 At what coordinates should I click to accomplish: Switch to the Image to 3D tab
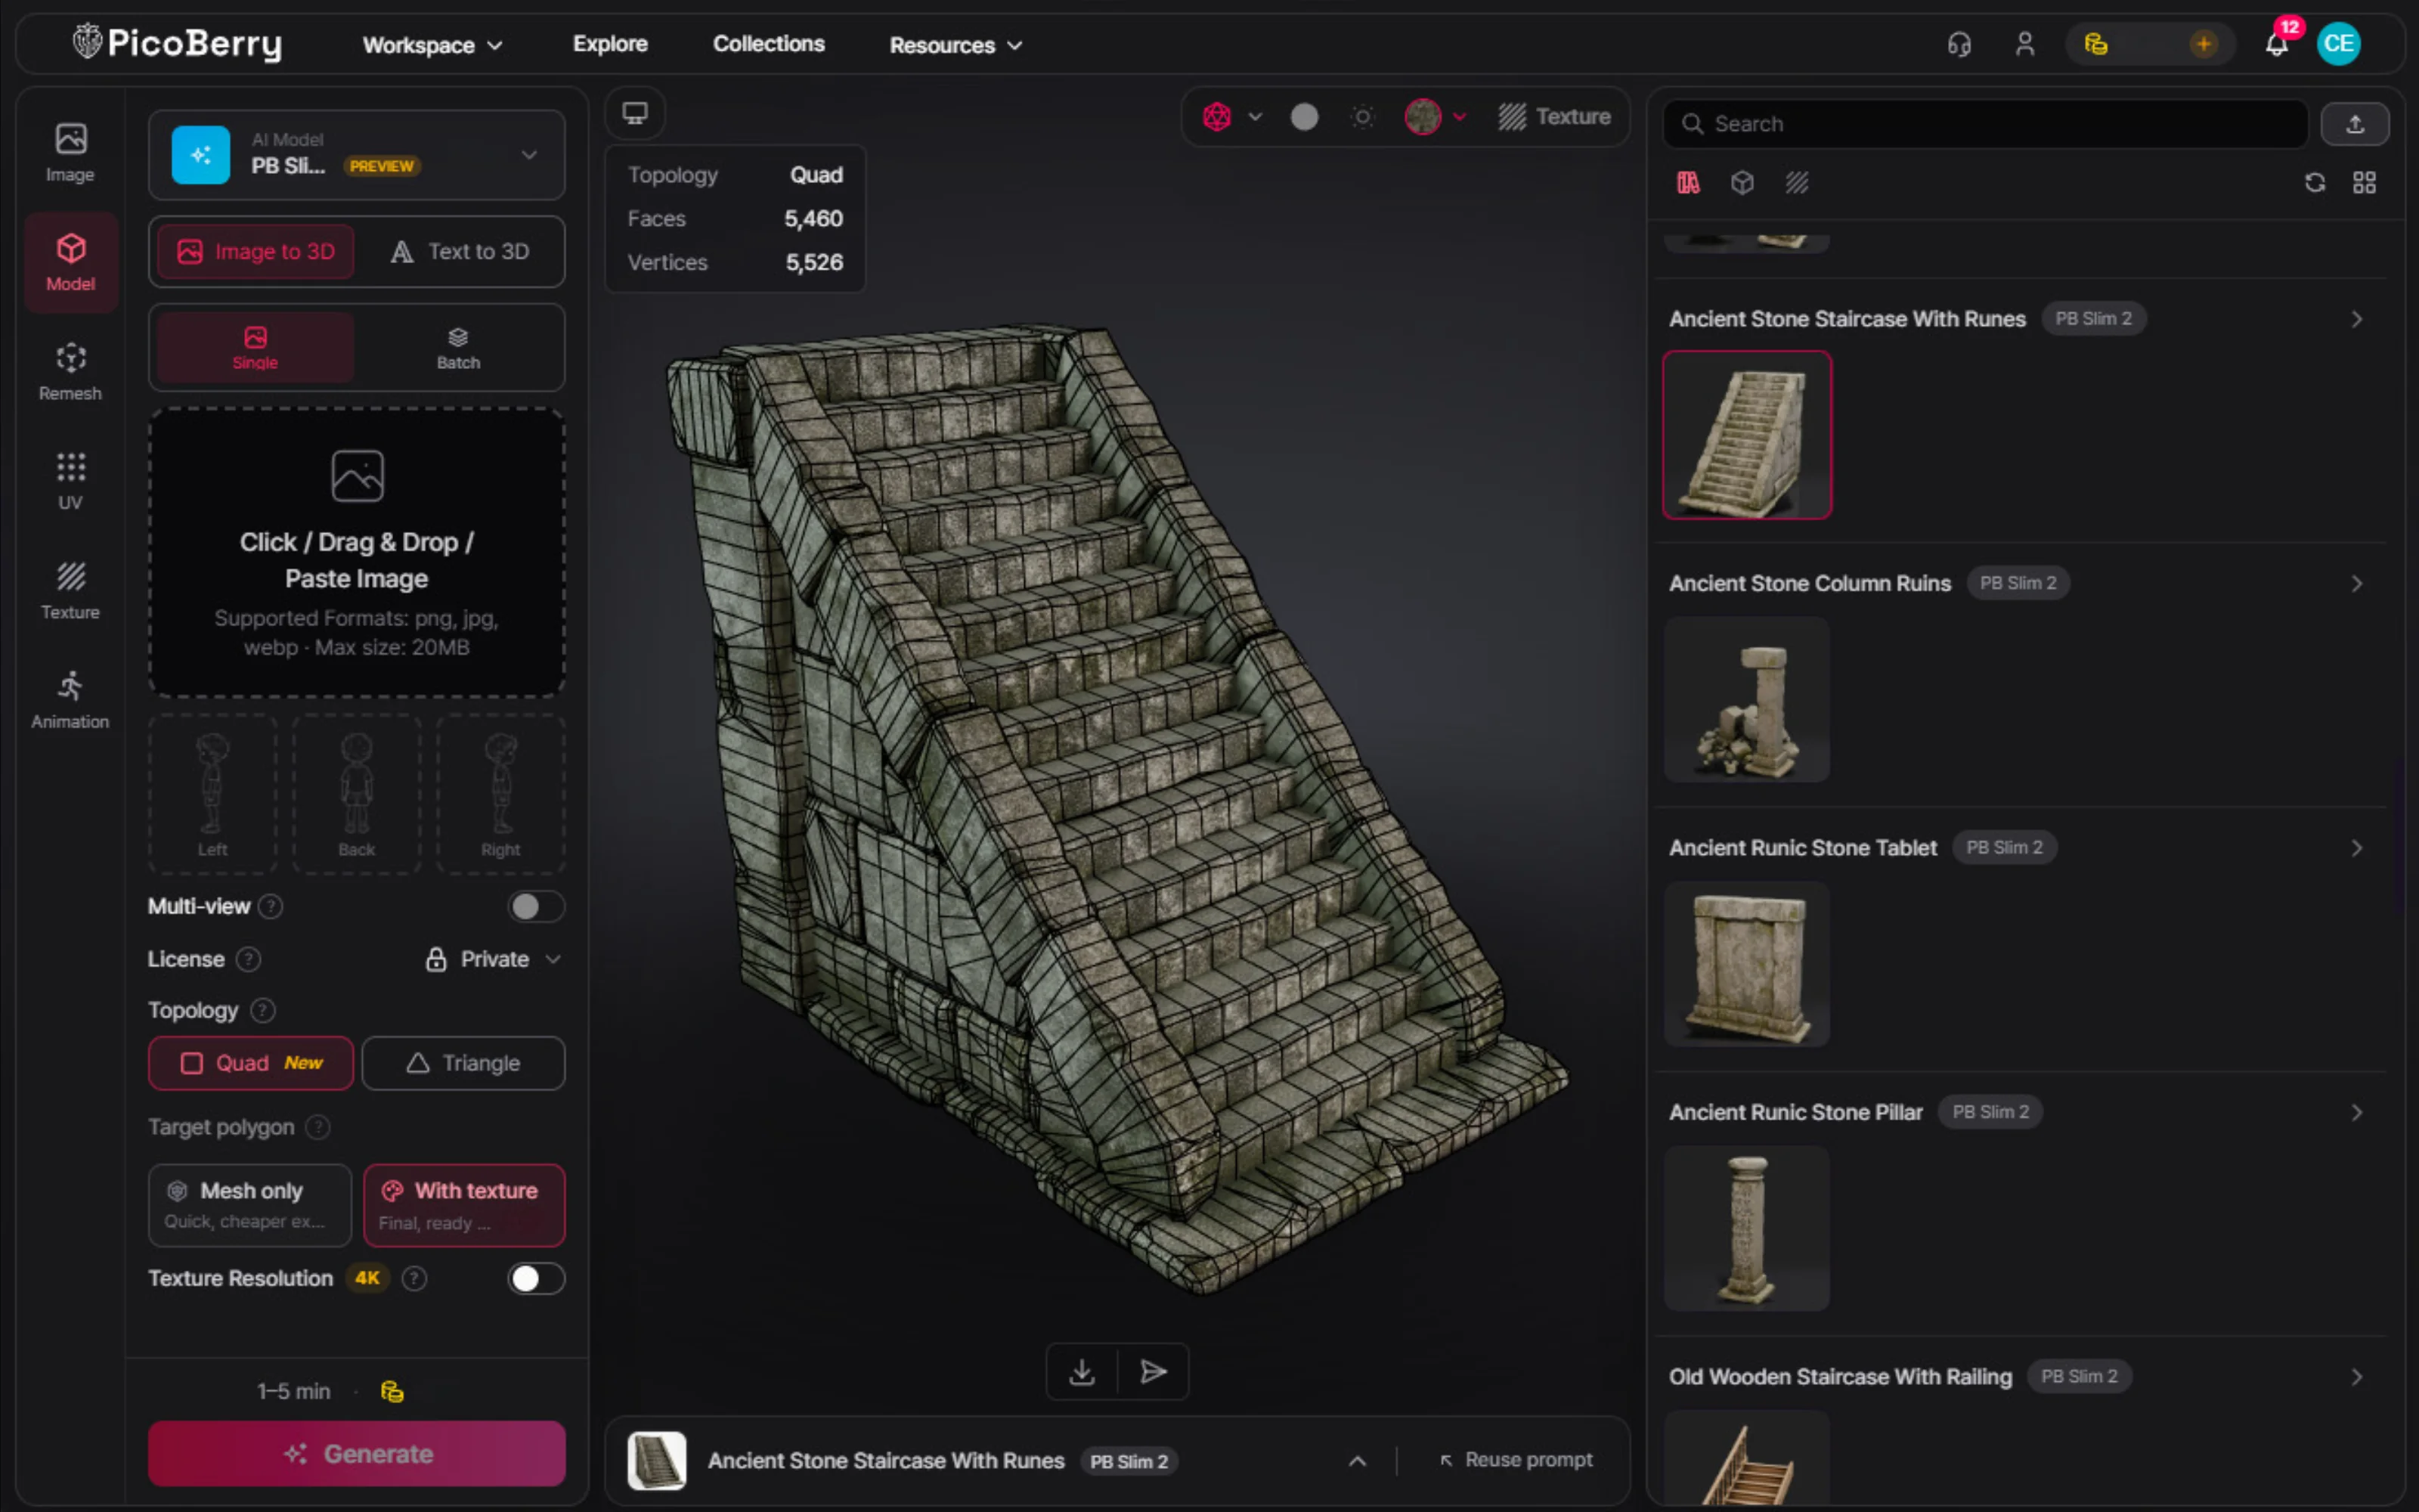(256, 252)
